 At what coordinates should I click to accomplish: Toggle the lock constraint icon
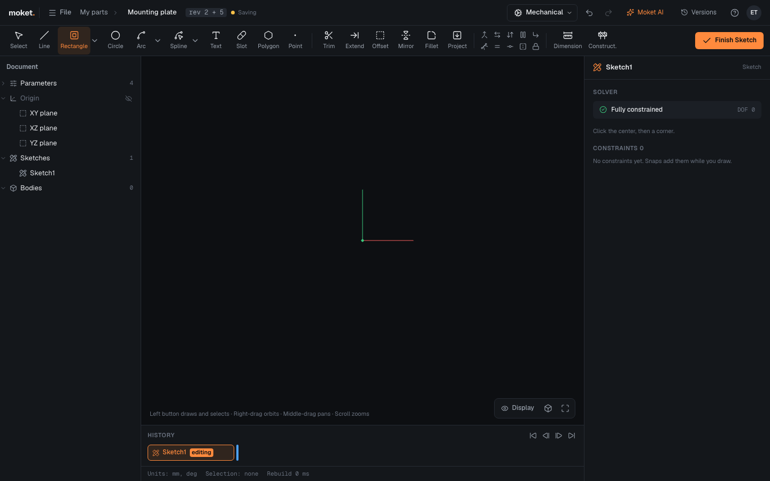536,46
